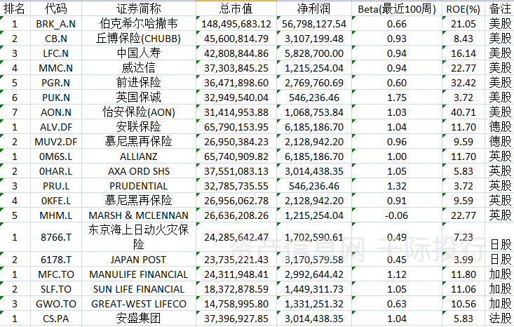Viewport: 514px width, 327px height.
Task: Click the ALLIANZ name cell
Action: point(139,156)
